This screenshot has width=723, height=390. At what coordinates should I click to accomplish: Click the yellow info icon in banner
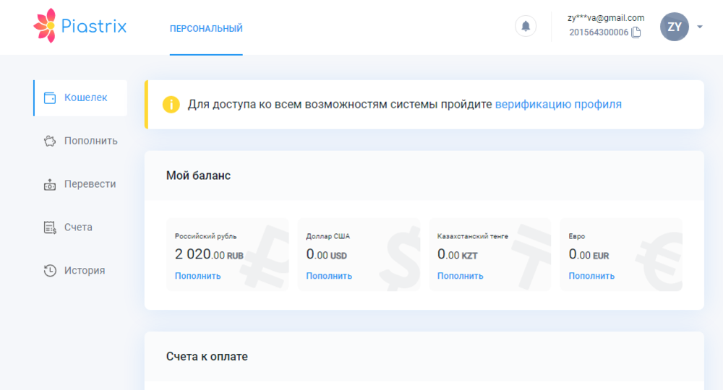(171, 105)
